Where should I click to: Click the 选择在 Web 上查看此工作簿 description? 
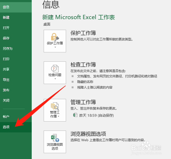108,140
